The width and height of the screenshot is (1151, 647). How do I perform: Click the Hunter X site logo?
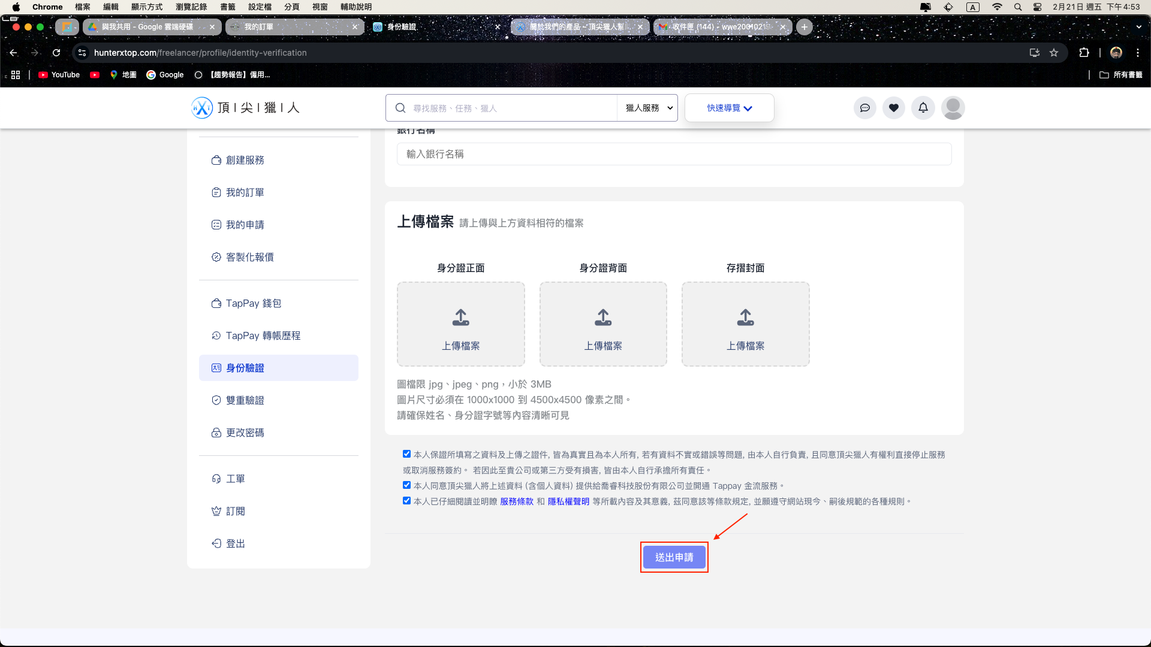(x=202, y=108)
